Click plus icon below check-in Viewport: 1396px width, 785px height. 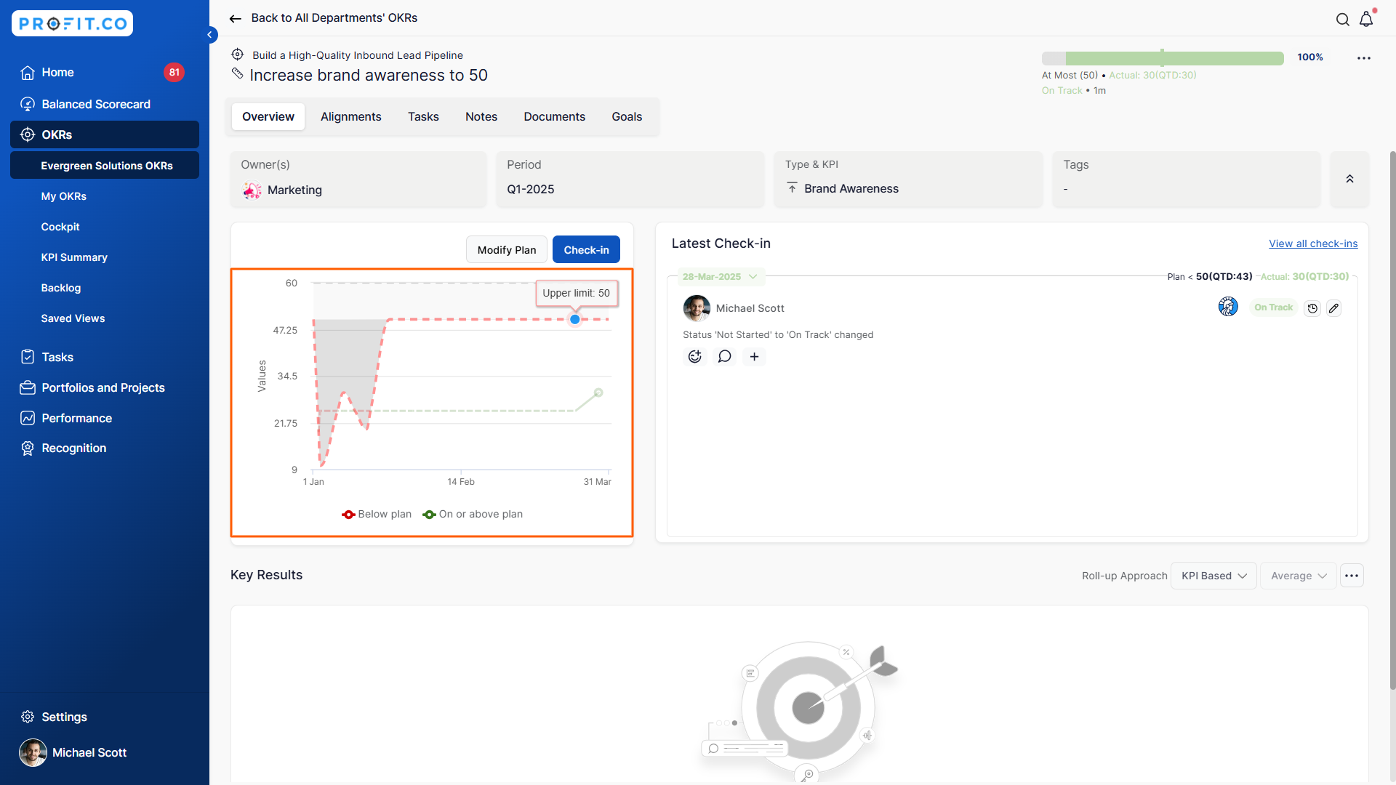(754, 357)
